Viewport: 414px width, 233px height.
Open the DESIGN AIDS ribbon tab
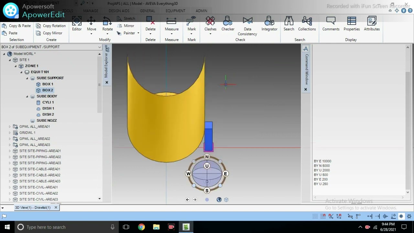(x=119, y=11)
